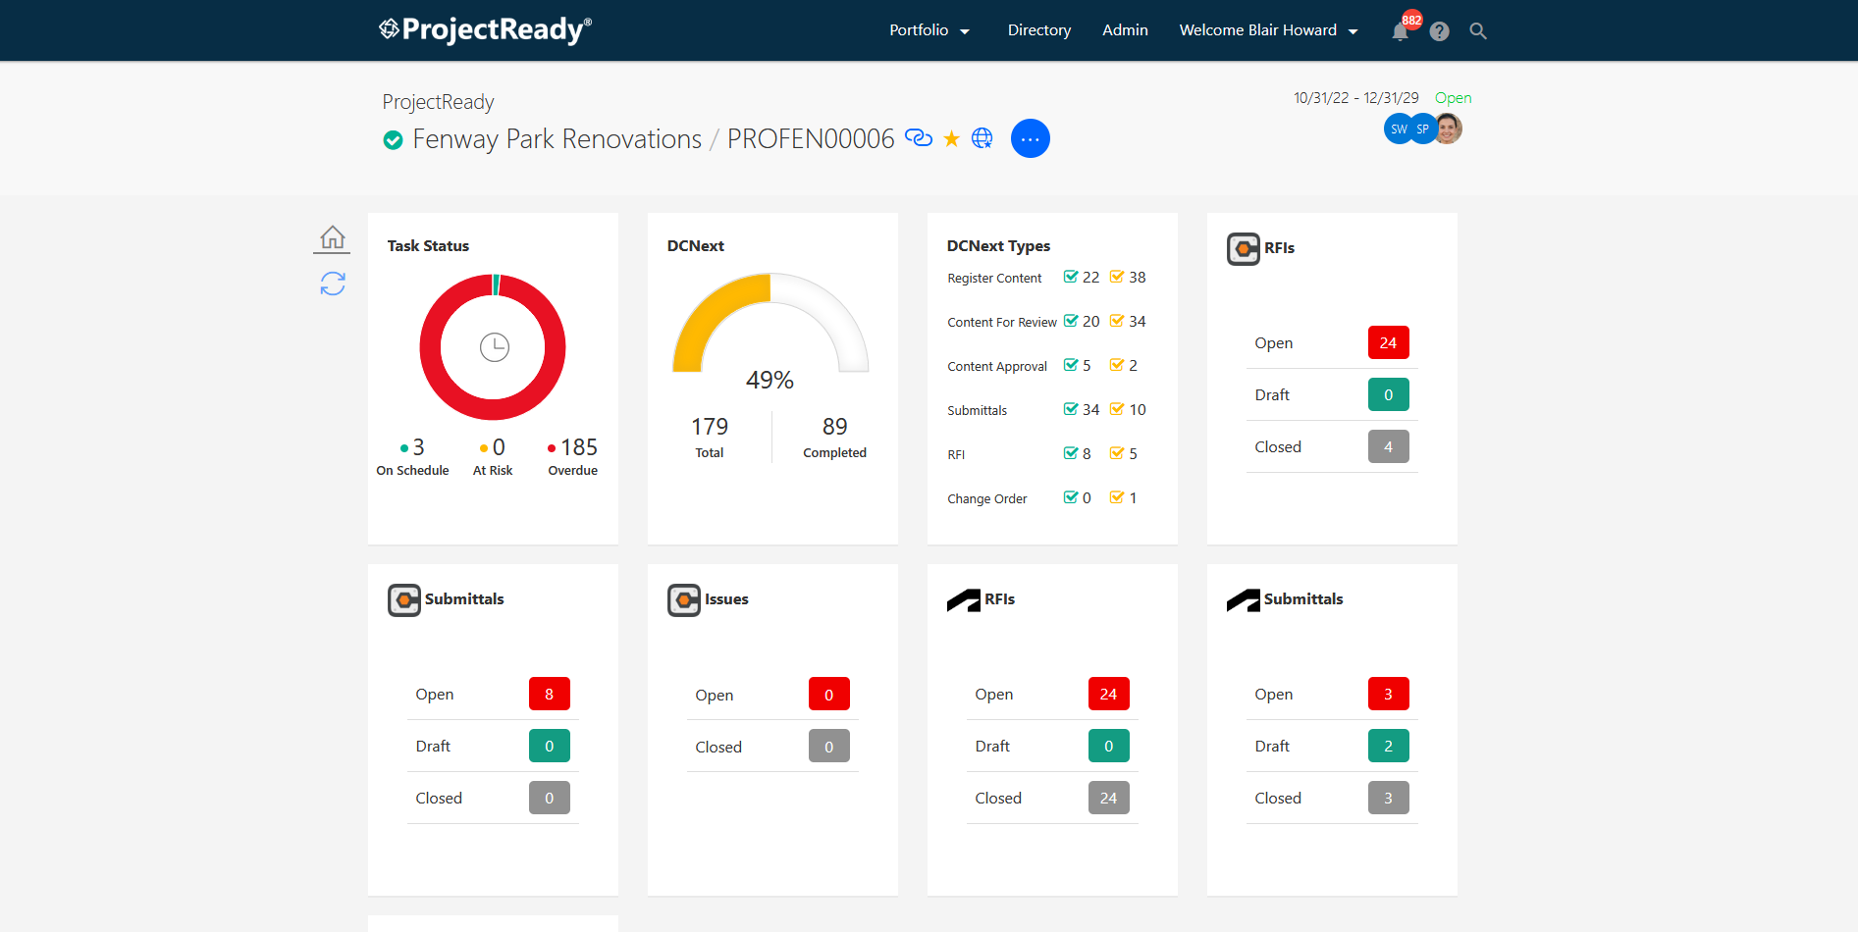The width and height of the screenshot is (1858, 932).
Task: Click the ProjectReady breadcrumb text
Action: point(438,102)
